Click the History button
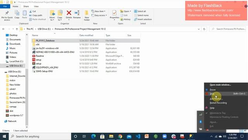The image size is (248, 140). tap(126, 19)
